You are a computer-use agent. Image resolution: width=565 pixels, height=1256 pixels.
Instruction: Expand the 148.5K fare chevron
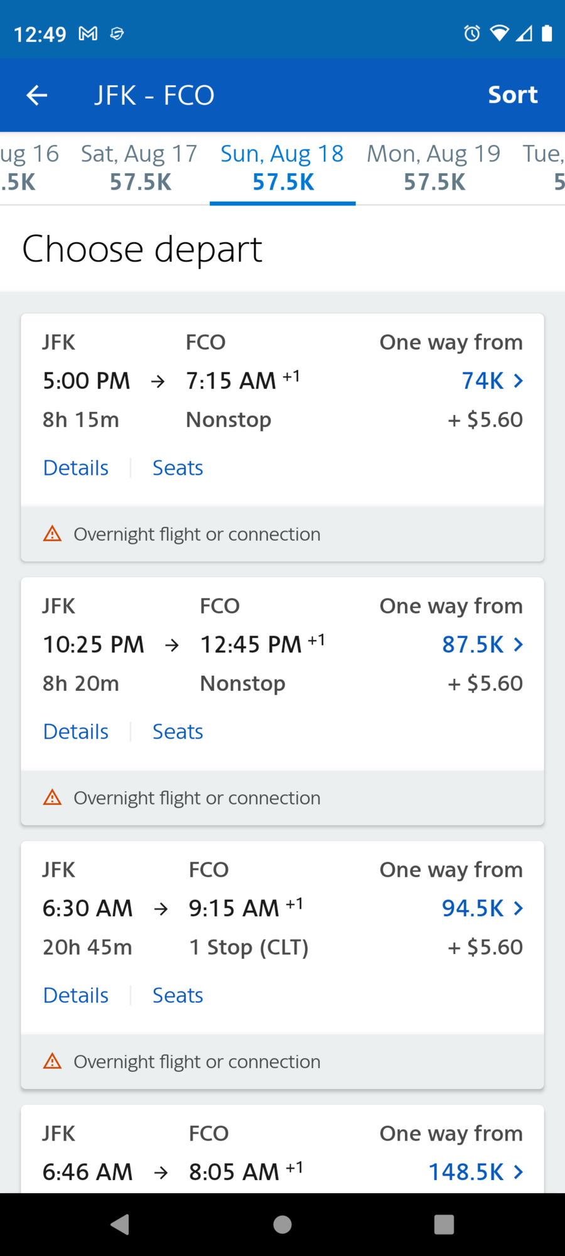point(519,1172)
